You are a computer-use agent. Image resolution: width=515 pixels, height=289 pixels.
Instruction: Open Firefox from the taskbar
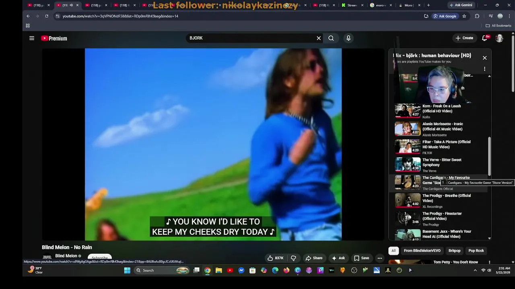[x=286, y=271]
